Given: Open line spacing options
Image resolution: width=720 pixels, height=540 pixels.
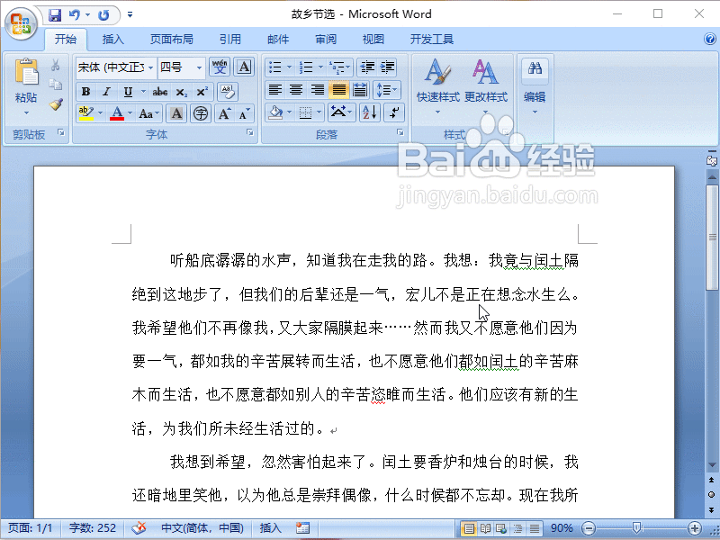Looking at the screenshot, I should click(x=387, y=89).
